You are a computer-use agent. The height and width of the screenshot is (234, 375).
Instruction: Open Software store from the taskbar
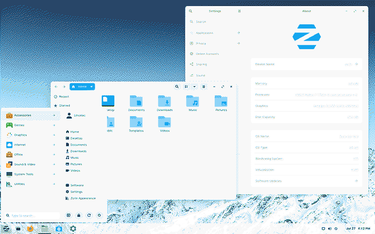click(59, 229)
